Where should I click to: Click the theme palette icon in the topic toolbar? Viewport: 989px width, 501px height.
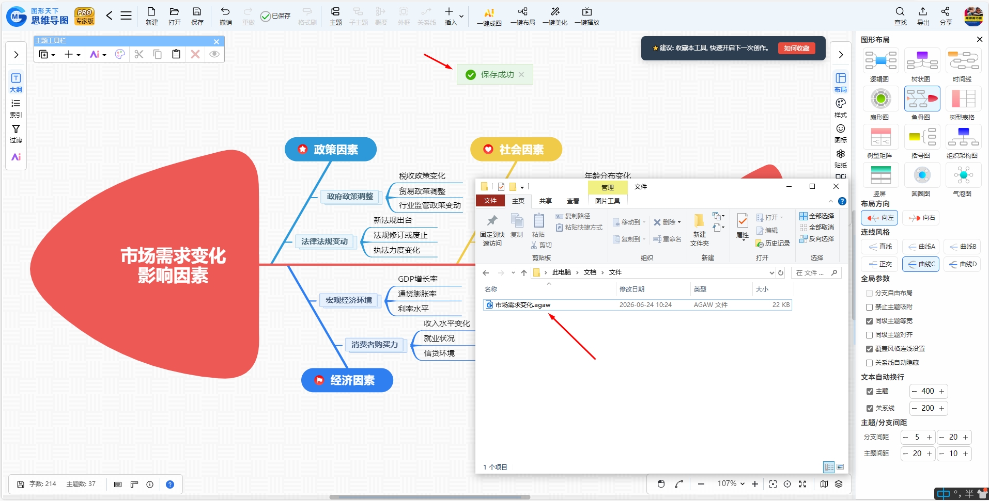pos(120,54)
